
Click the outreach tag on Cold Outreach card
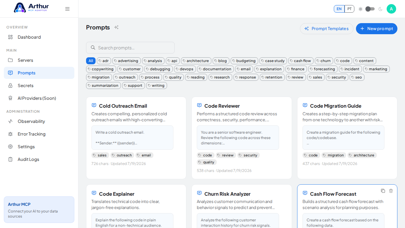click(122, 155)
